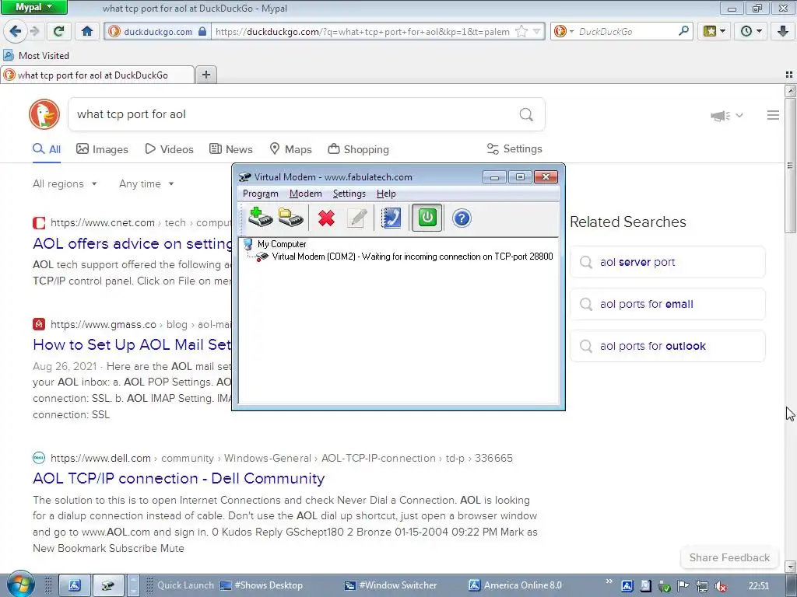Select My Computer in the modem tree
The height and width of the screenshot is (597, 797).
pos(282,244)
